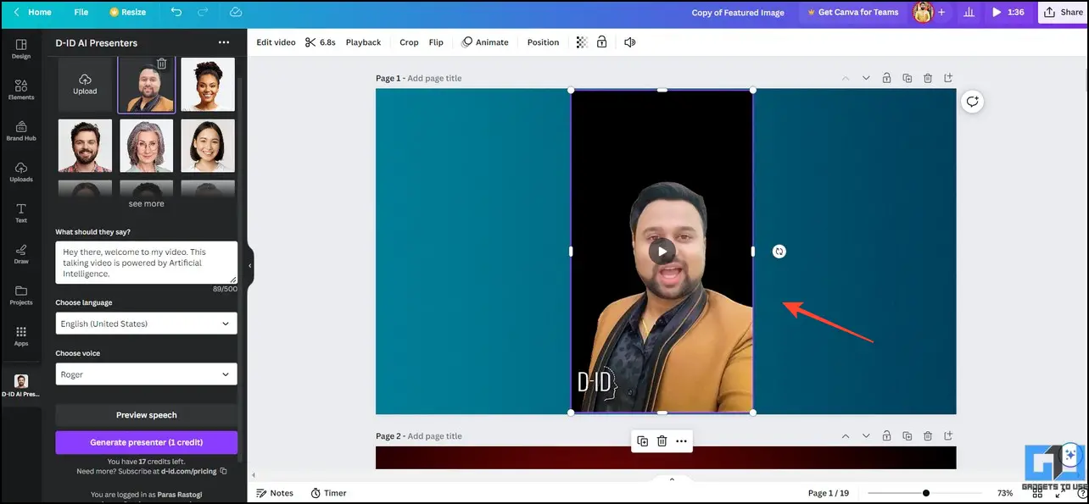Viewport: 1089px width, 504px height.
Task: Collapse the D-ID side panel with the handle
Action: point(250,266)
